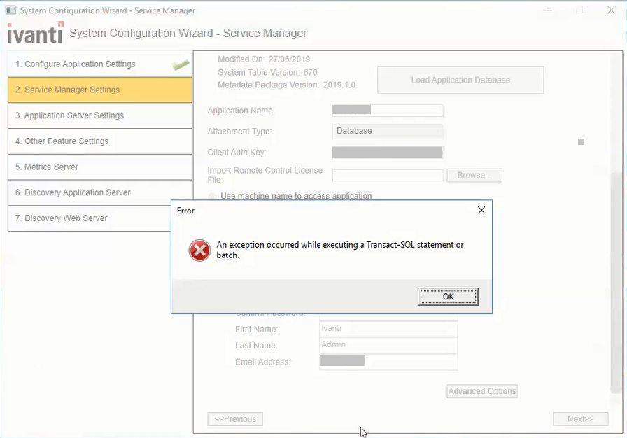The width and height of the screenshot is (627, 438).
Task: Click the Ivanti logo in header
Action: coord(35,33)
